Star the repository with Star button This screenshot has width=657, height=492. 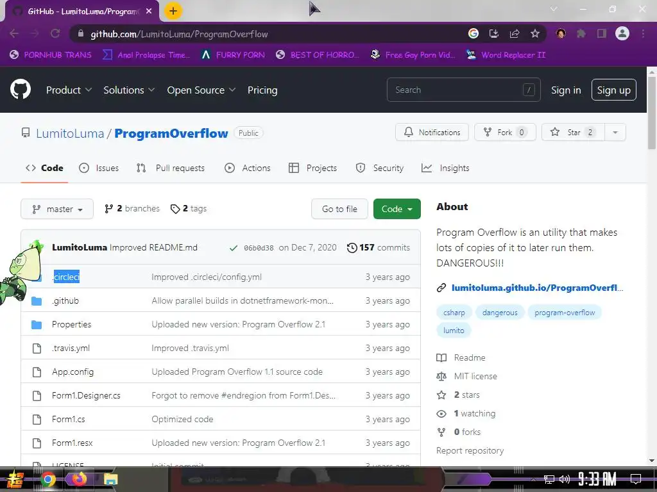point(573,132)
